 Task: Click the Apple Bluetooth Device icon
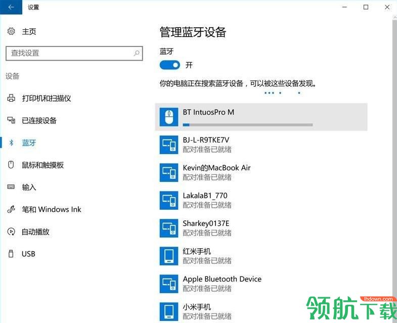pyautogui.click(x=169, y=284)
